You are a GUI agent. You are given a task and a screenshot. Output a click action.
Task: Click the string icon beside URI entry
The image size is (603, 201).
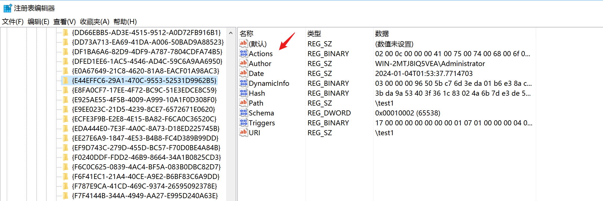tap(243, 132)
